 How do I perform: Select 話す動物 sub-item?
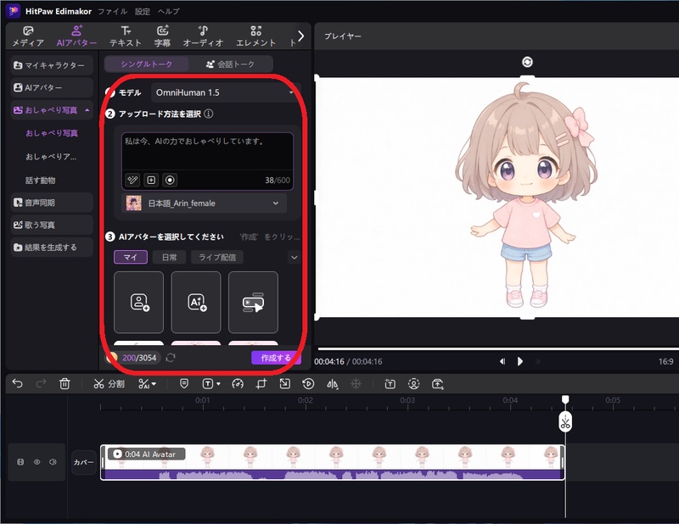click(x=40, y=180)
